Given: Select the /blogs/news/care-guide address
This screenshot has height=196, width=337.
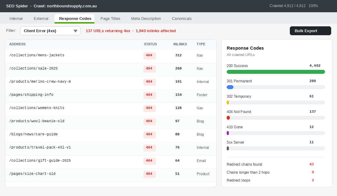Looking at the screenshot, I should coord(33,134).
